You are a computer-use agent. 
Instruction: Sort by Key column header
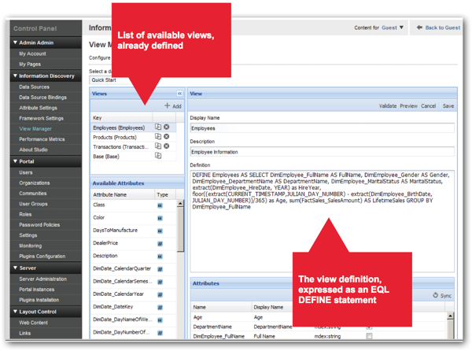[122, 118]
